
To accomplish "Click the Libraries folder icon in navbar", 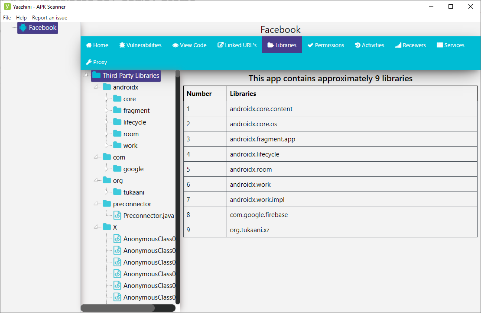I will click(270, 45).
